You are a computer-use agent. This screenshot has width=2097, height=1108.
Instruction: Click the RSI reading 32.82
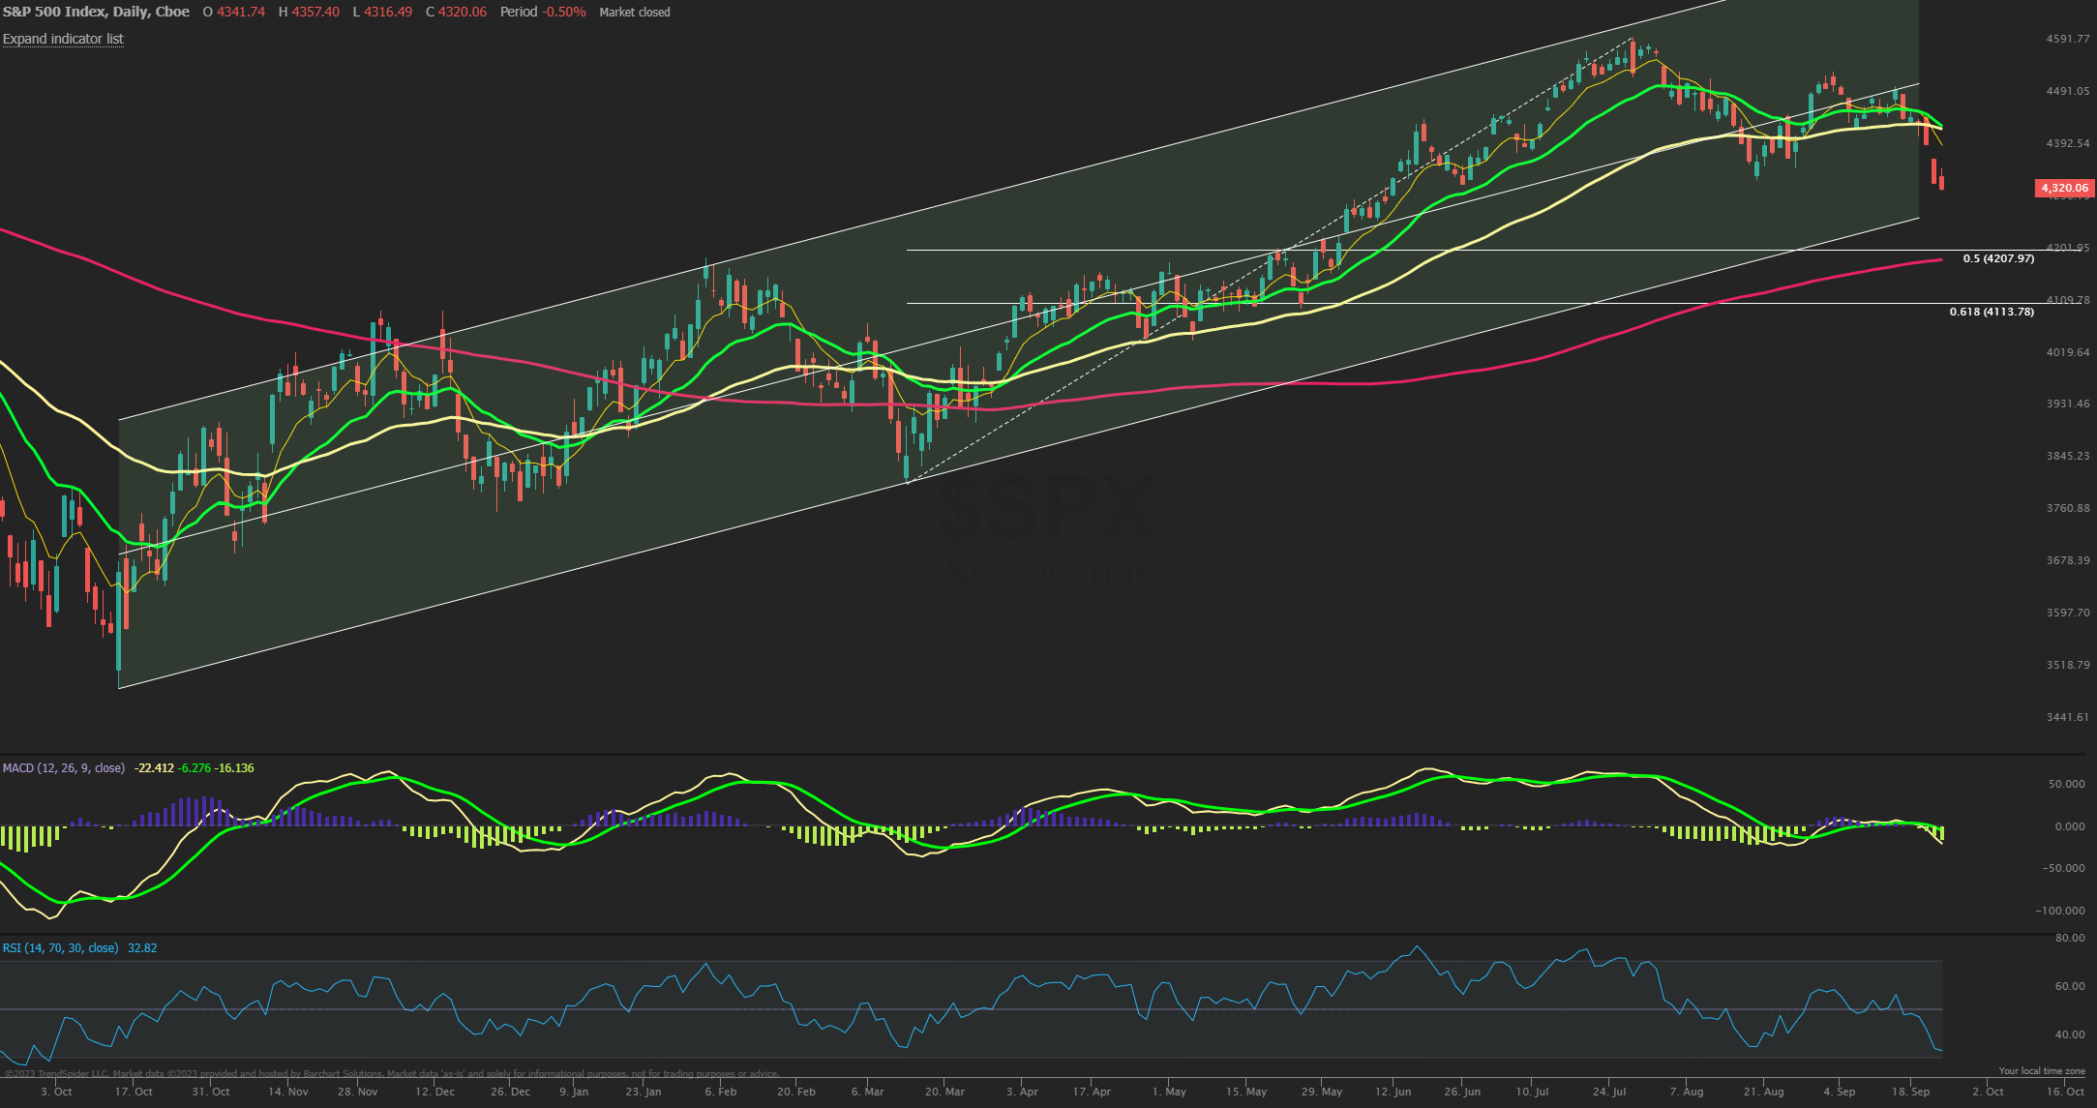pos(142,947)
